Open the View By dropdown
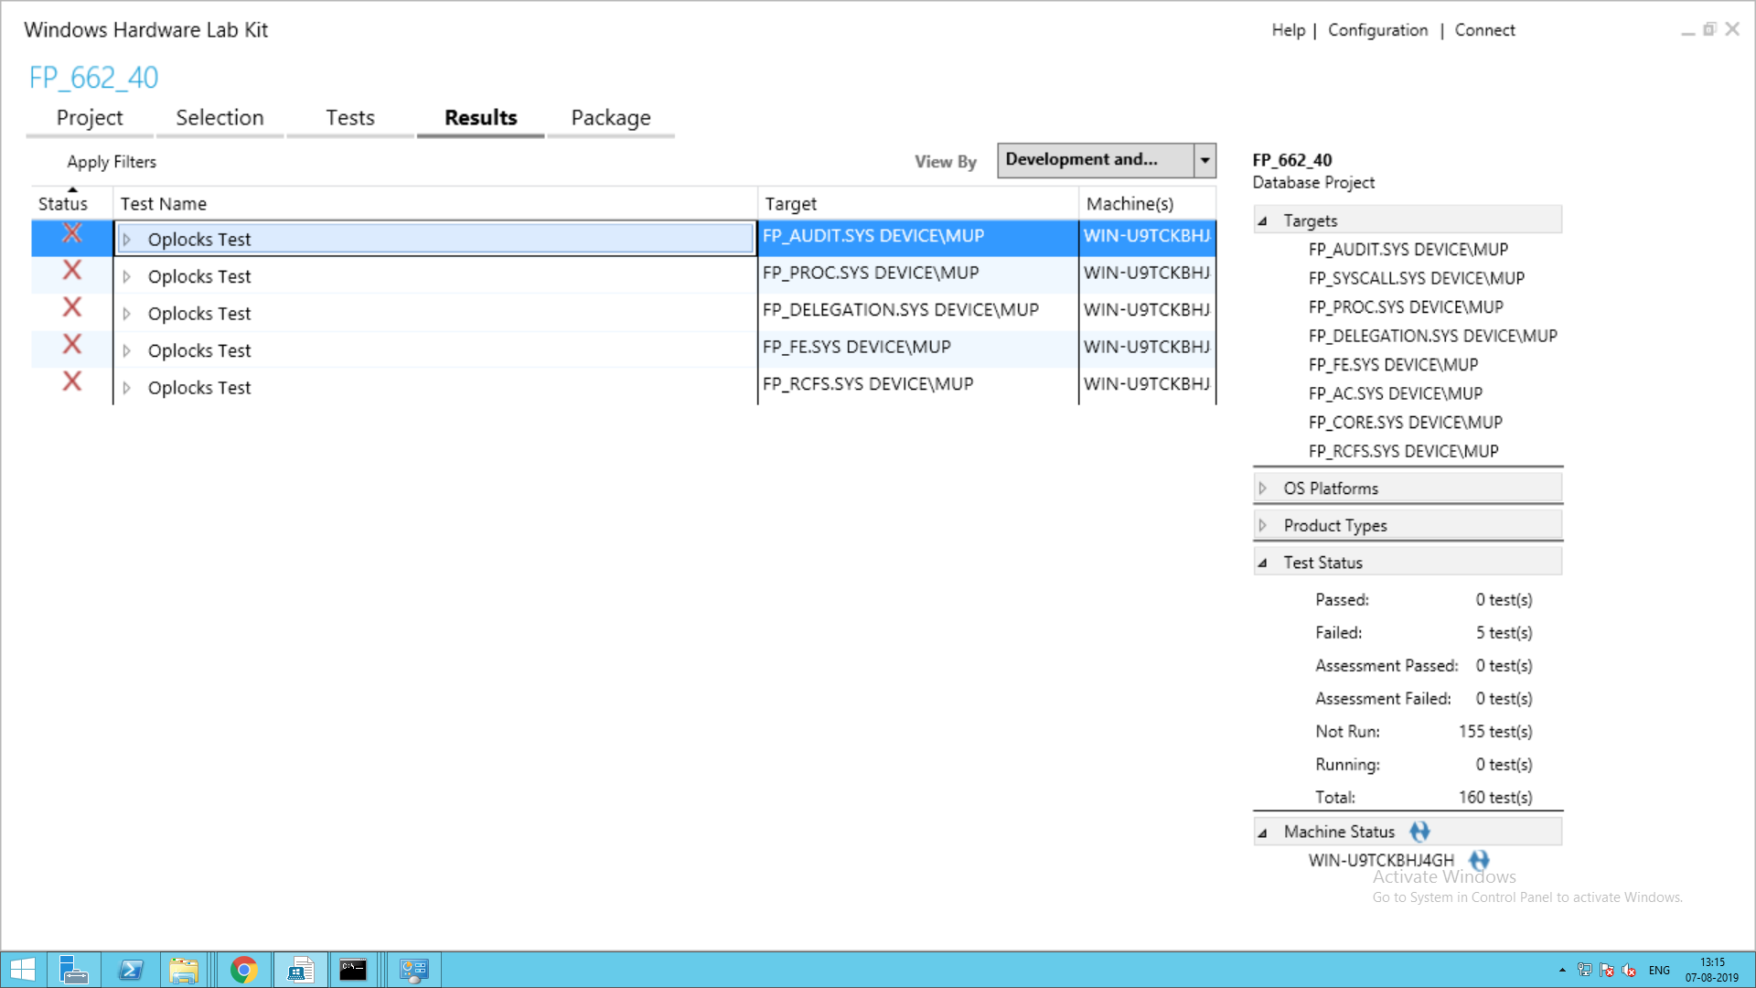Image resolution: width=1756 pixels, height=988 pixels. pos(1205,160)
